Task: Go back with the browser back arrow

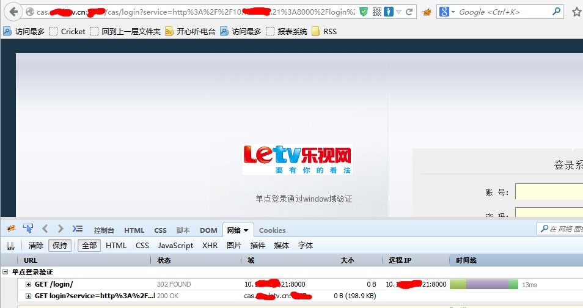Action: point(13,12)
